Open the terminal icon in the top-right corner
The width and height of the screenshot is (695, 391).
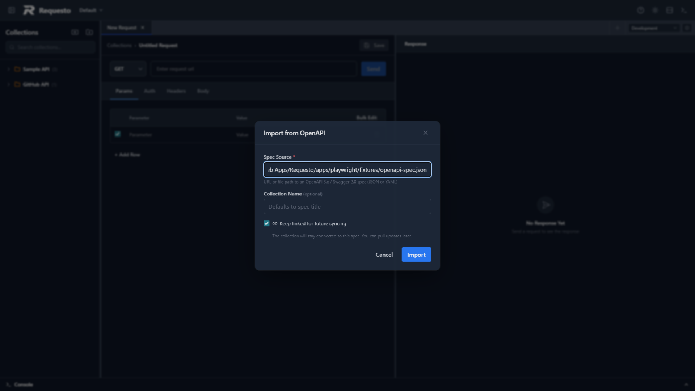click(685, 10)
